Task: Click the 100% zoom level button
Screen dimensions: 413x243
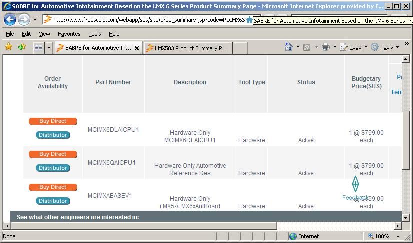Action: [x=379, y=236]
